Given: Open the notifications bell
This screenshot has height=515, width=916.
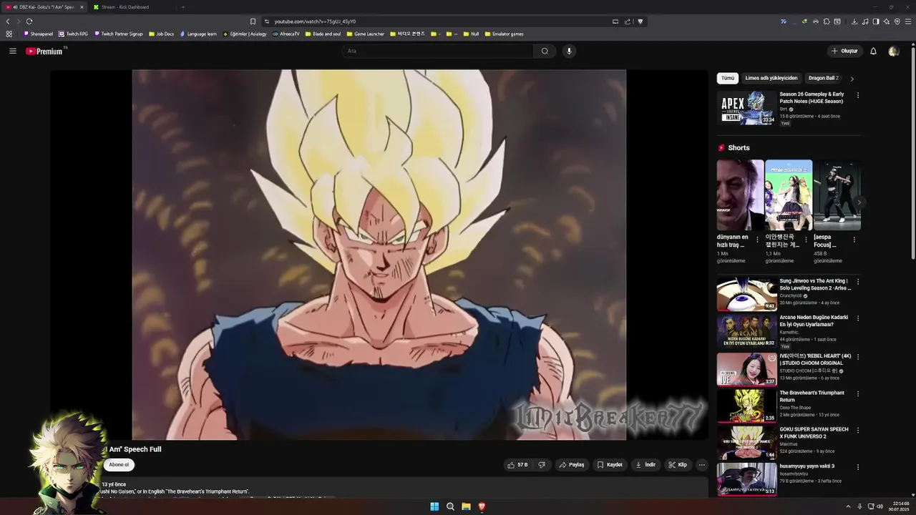Looking at the screenshot, I should (873, 51).
